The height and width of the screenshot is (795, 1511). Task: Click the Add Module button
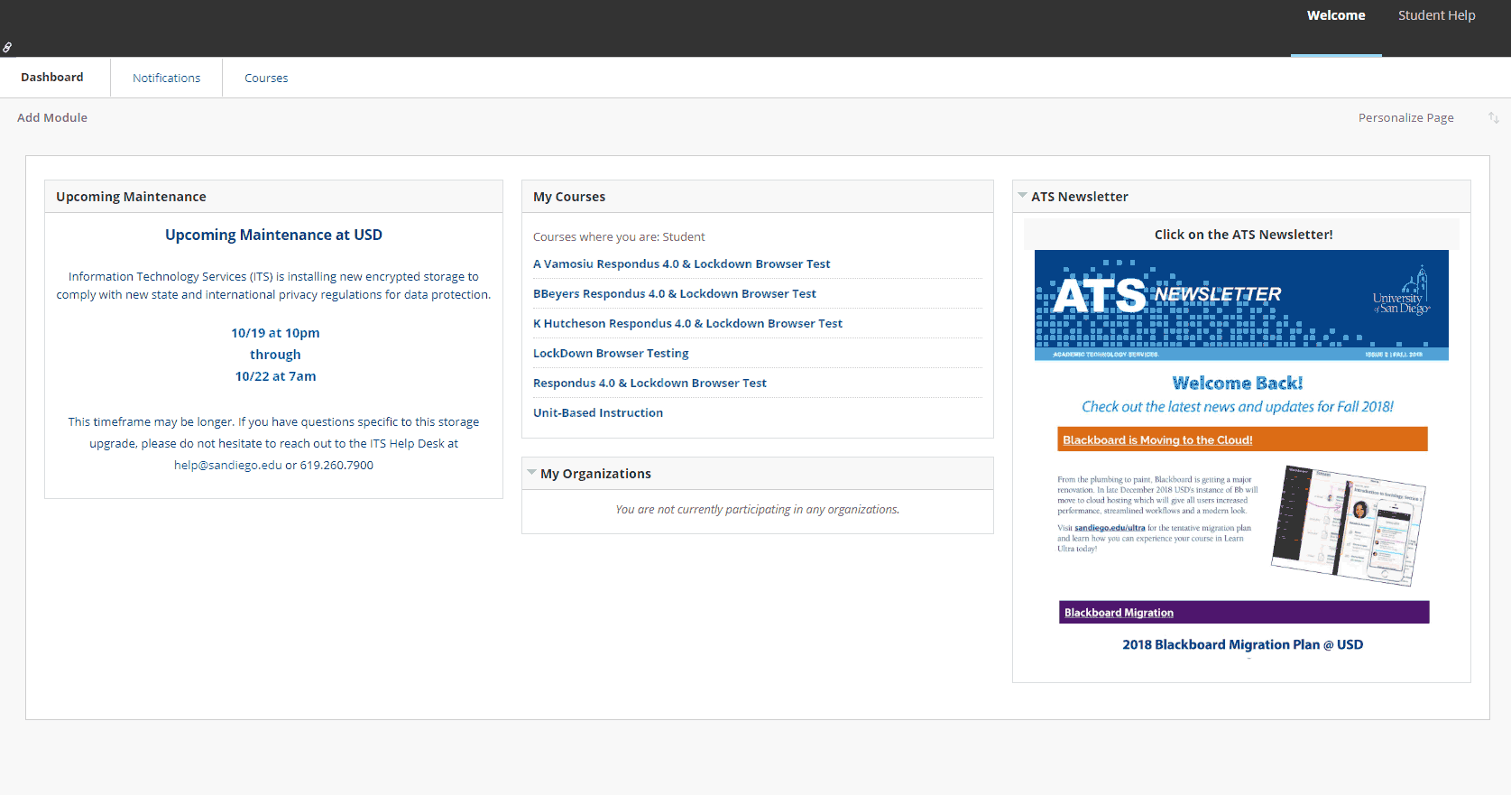pos(52,117)
